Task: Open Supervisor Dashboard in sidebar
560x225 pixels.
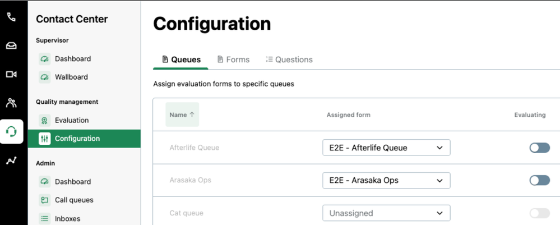Action: (x=72, y=59)
